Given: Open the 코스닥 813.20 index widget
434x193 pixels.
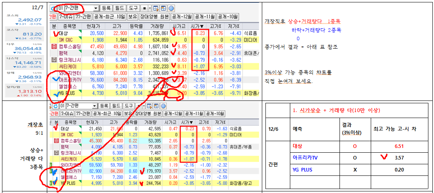Looking at the screenshot, I should click(25, 33).
